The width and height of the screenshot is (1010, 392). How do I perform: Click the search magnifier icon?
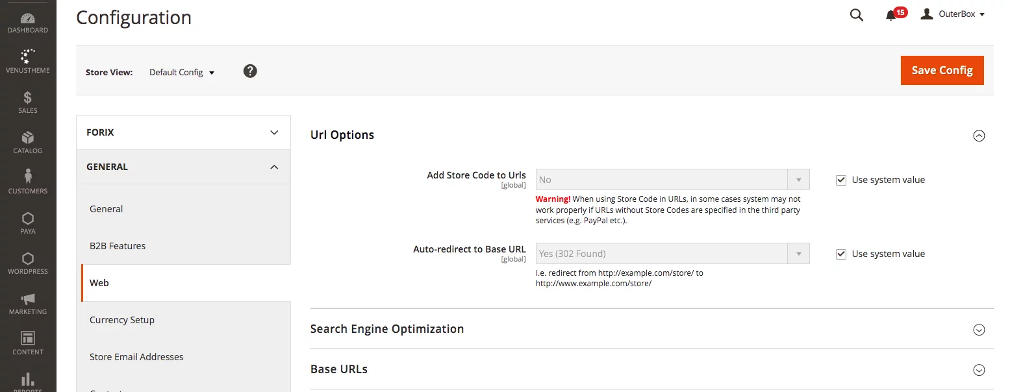point(857,16)
